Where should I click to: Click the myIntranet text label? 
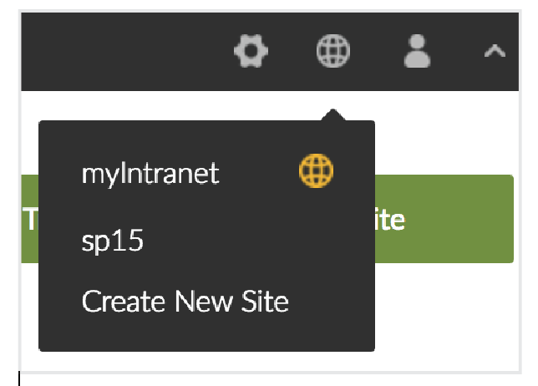[x=150, y=173]
